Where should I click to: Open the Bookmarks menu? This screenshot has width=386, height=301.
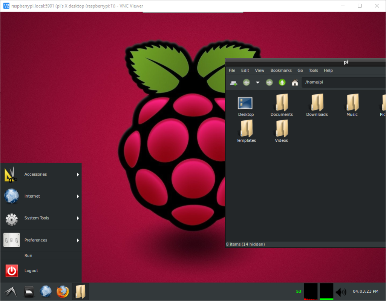[x=281, y=71]
